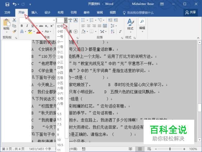The width and height of the screenshot is (202, 152).
Task: Align paragraph text left
Action: [x=83, y=26]
